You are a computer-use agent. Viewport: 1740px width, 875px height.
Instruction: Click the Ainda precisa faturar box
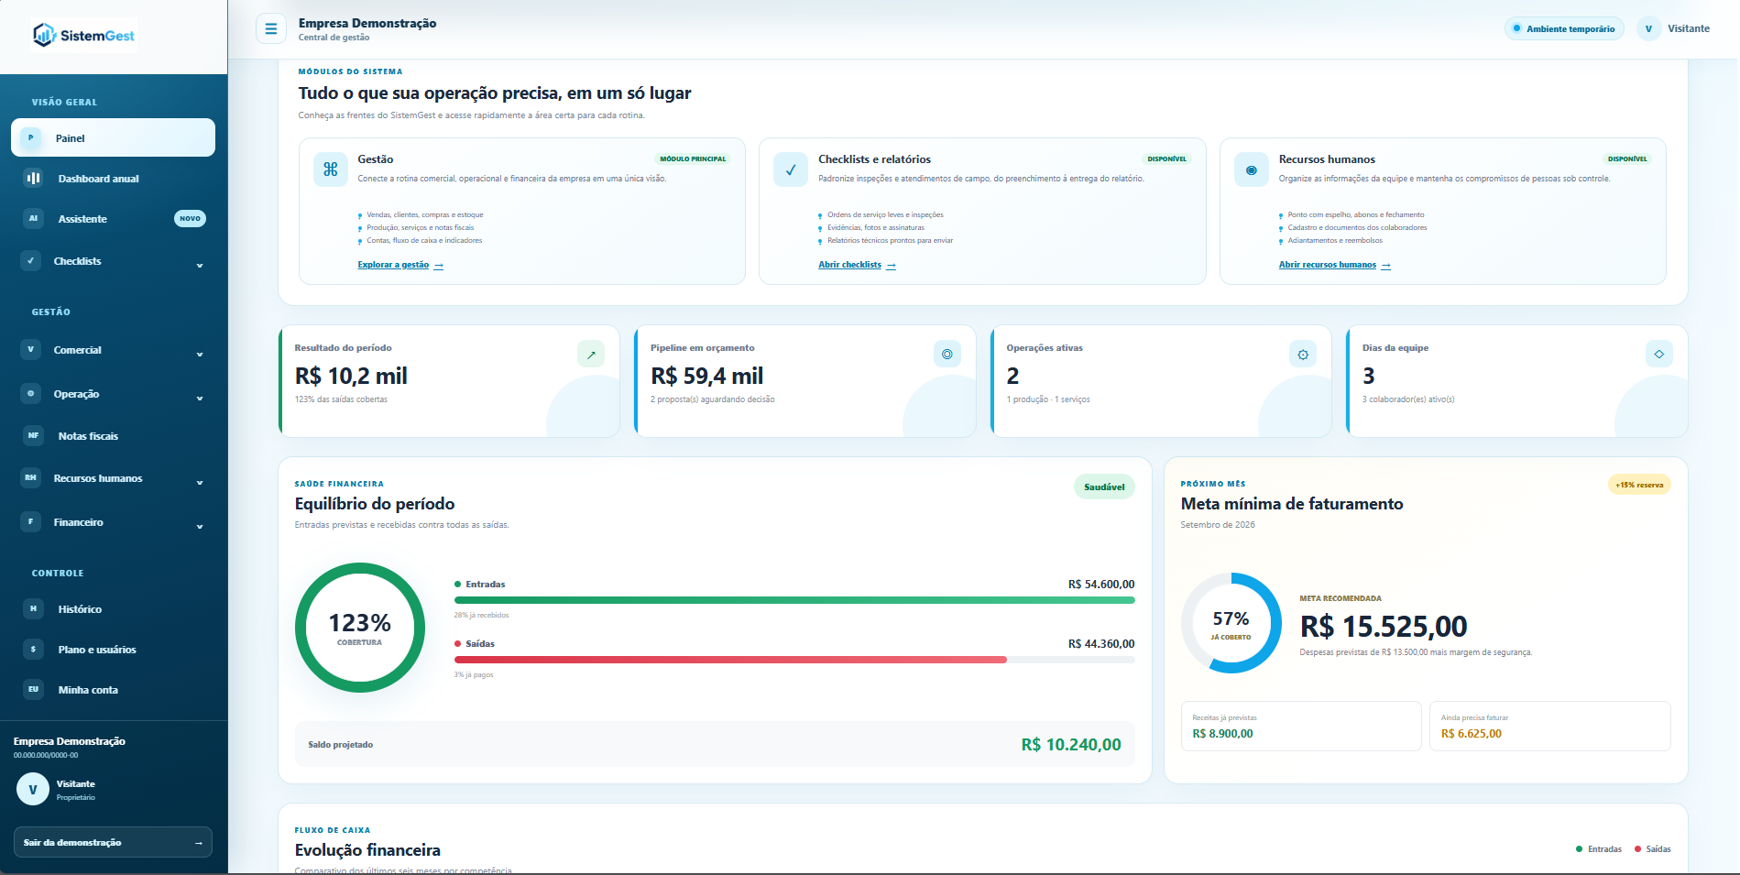coord(1549,726)
